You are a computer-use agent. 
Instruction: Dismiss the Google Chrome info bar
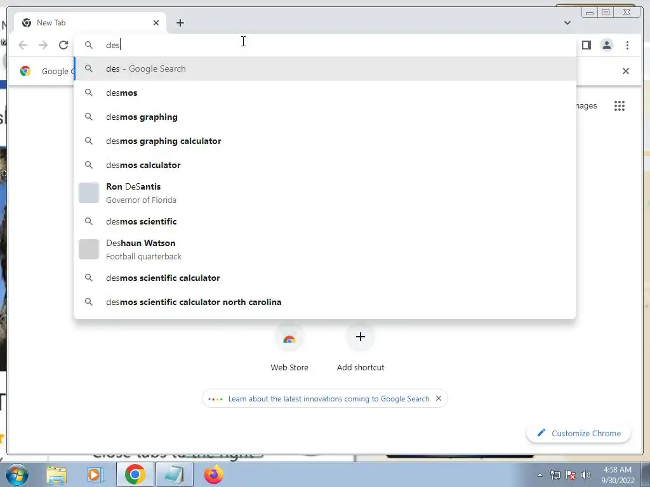[625, 71]
